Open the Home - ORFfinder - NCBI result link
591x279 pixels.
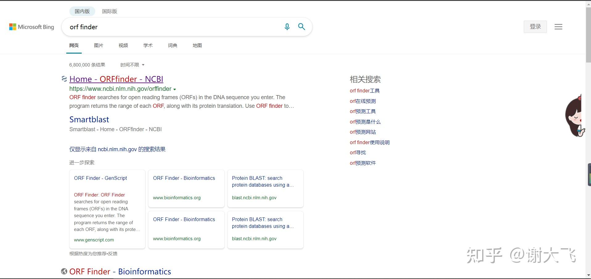(x=116, y=79)
